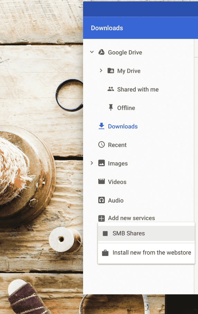Click the Downloads title in blue header
The width and height of the screenshot is (198, 314).
click(107, 28)
